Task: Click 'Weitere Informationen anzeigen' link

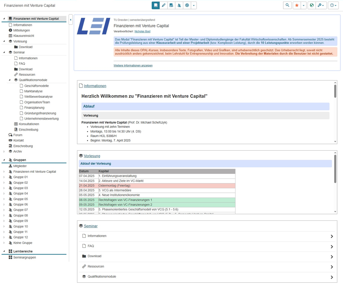Action: point(133,65)
